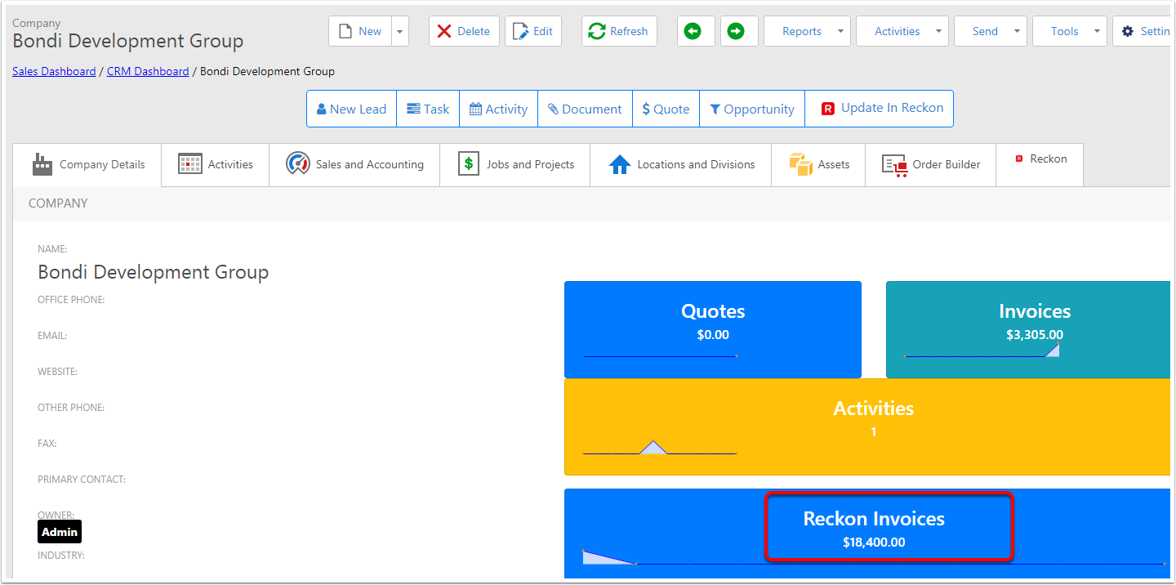
Task: Click the Quotes tile sparkline chart
Action: (x=660, y=356)
